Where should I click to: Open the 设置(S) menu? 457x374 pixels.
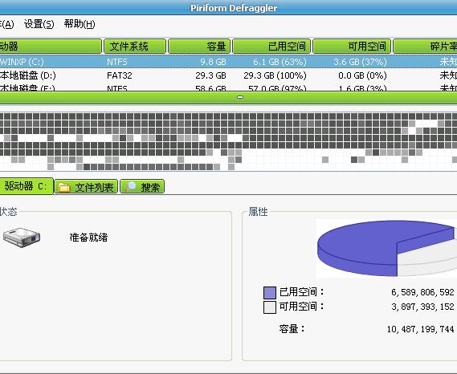39,24
